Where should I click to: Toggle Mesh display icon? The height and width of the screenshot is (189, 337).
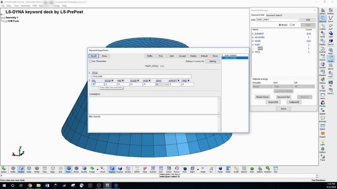click(x=68, y=169)
